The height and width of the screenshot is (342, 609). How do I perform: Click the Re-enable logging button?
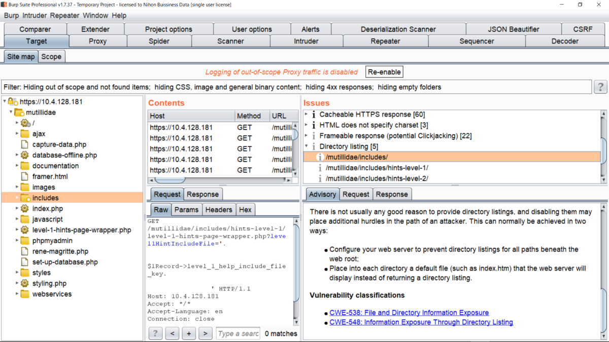coord(384,72)
